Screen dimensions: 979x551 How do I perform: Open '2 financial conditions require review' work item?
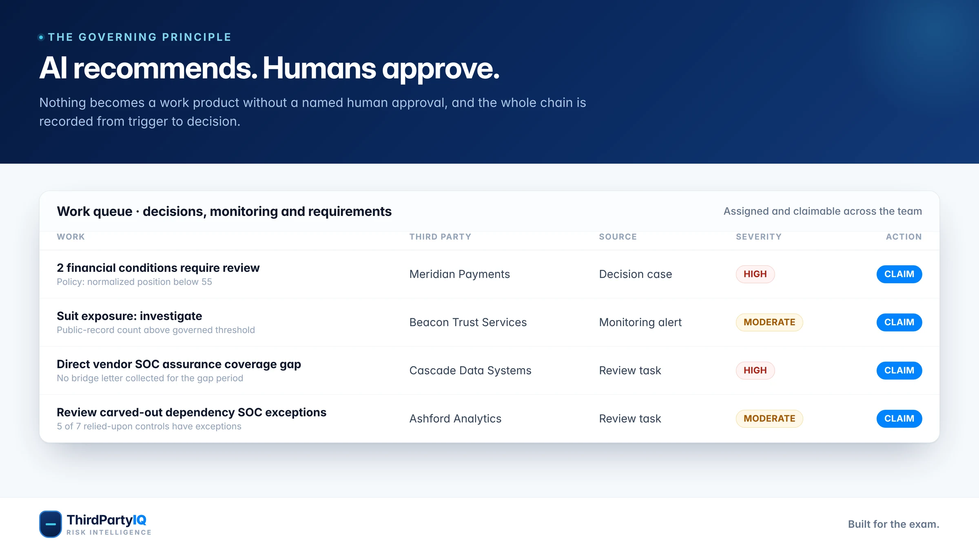(x=158, y=268)
